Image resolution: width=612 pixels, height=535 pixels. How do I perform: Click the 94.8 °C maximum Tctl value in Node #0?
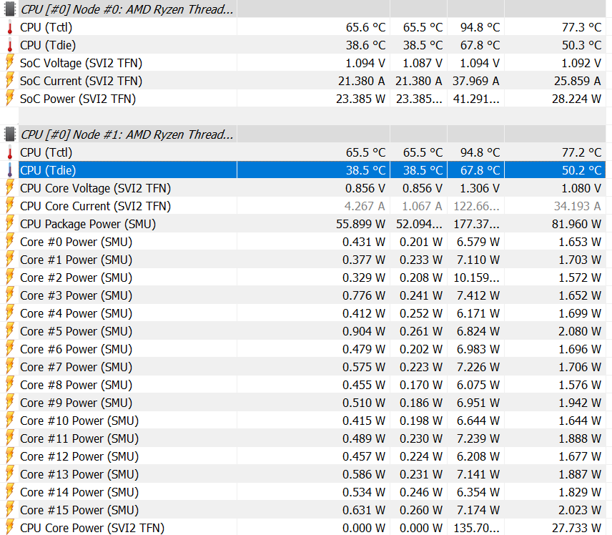479,28
